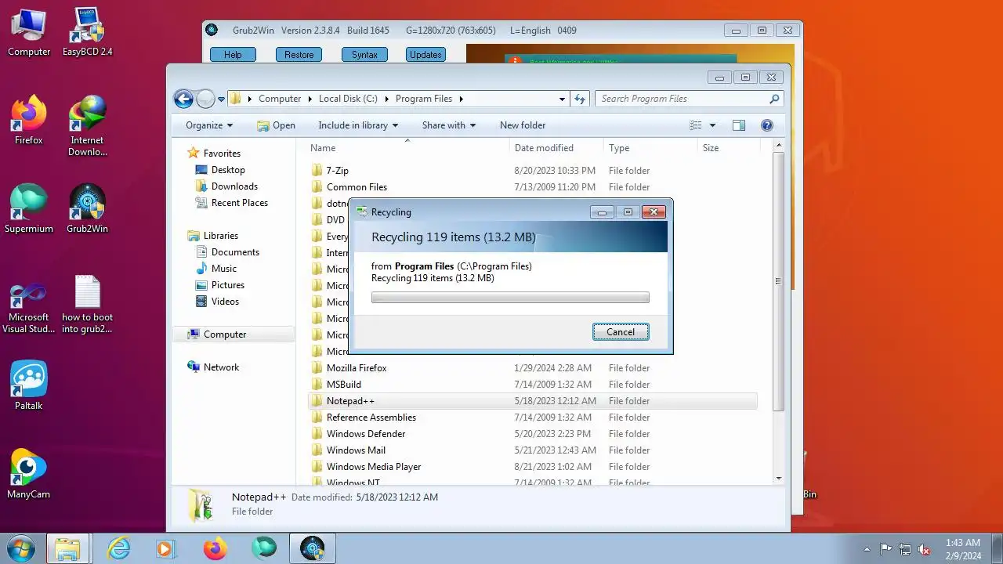This screenshot has width=1003, height=564.
Task: Expand Local Disk (C:) breadcrumb arrow
Action: click(x=386, y=99)
